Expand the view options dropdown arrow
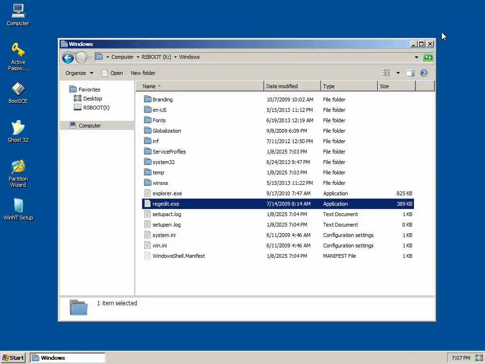Viewport: 485px width, 364px height. tap(398, 73)
